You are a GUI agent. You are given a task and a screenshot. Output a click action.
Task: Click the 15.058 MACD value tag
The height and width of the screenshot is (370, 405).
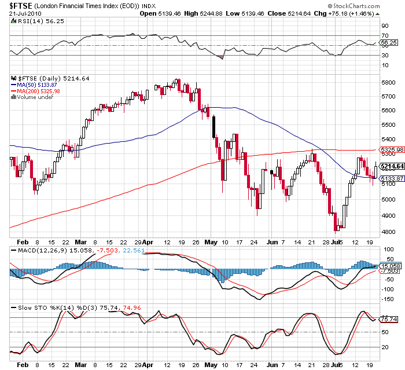pos(391,266)
